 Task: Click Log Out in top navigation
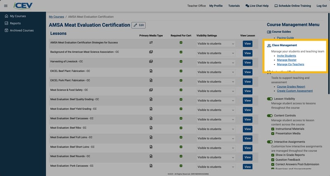pyautogui.click(x=322, y=6)
